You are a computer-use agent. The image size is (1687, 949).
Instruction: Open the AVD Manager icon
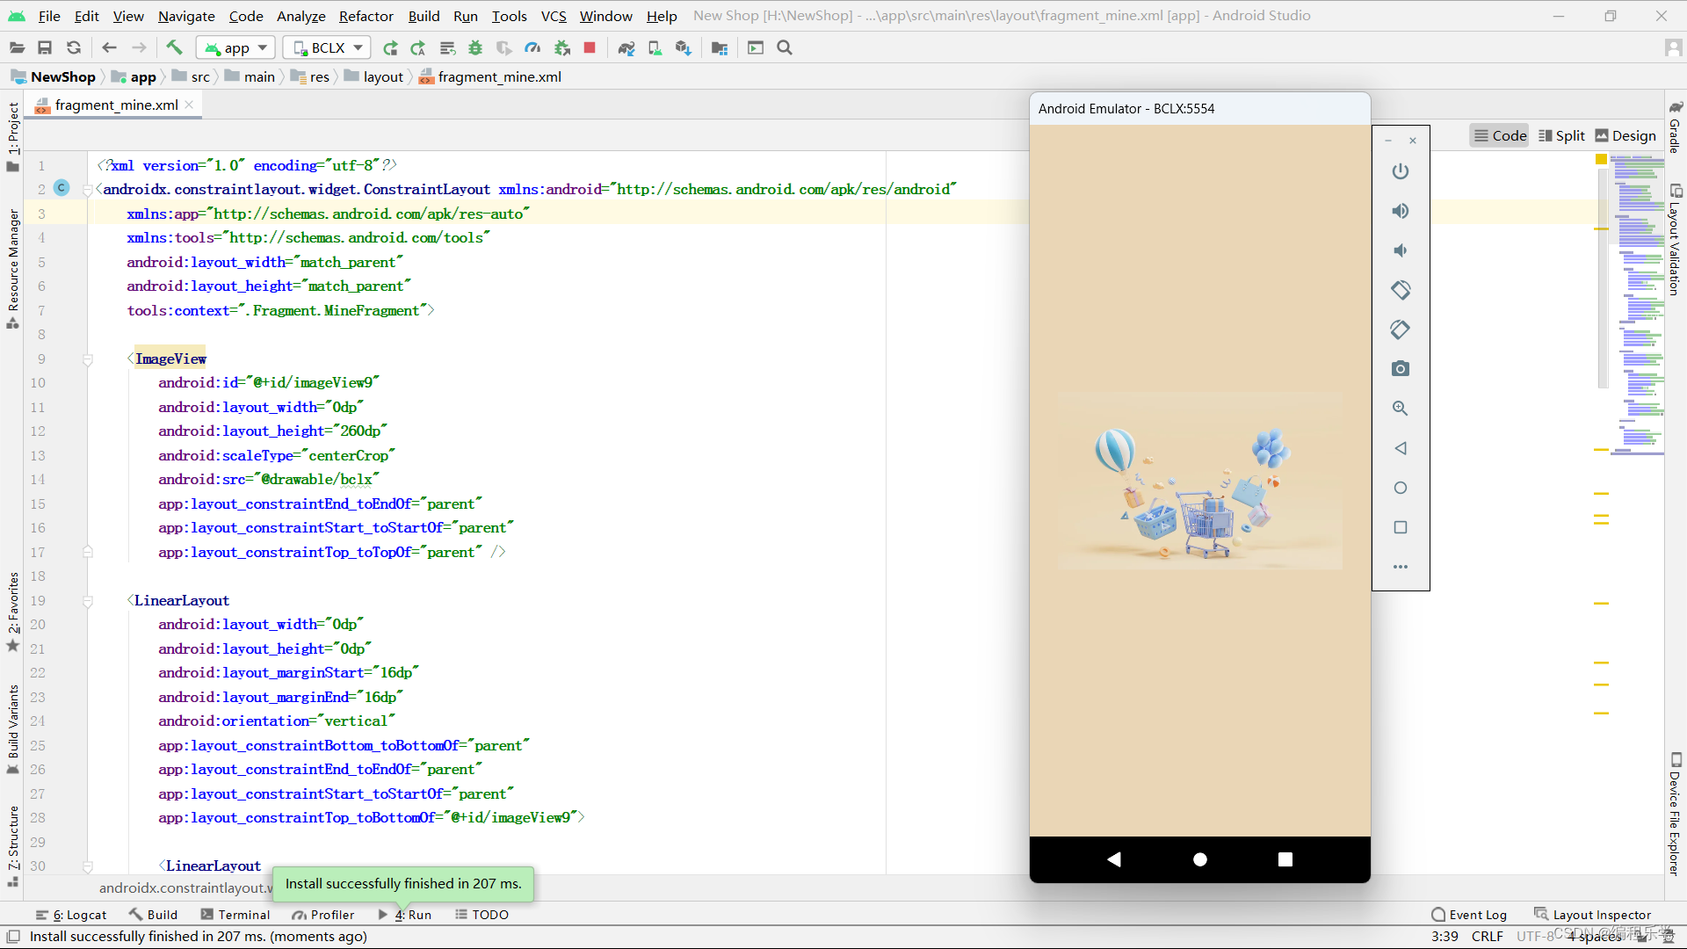click(655, 48)
